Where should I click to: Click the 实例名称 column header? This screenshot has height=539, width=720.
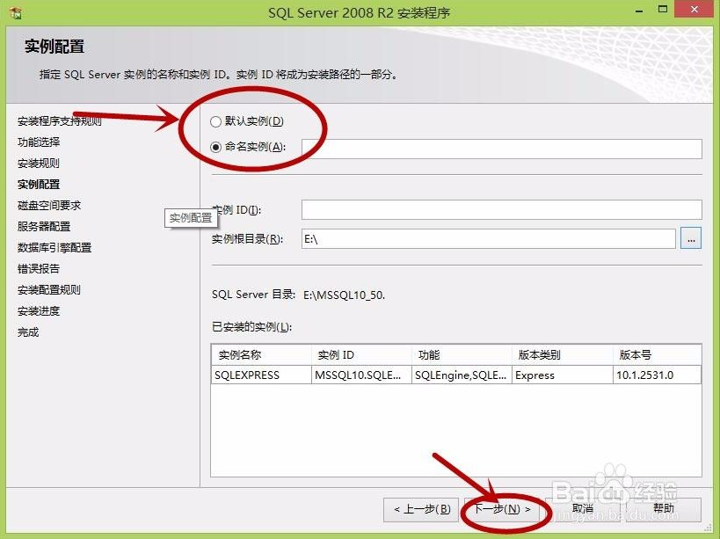[x=261, y=355]
